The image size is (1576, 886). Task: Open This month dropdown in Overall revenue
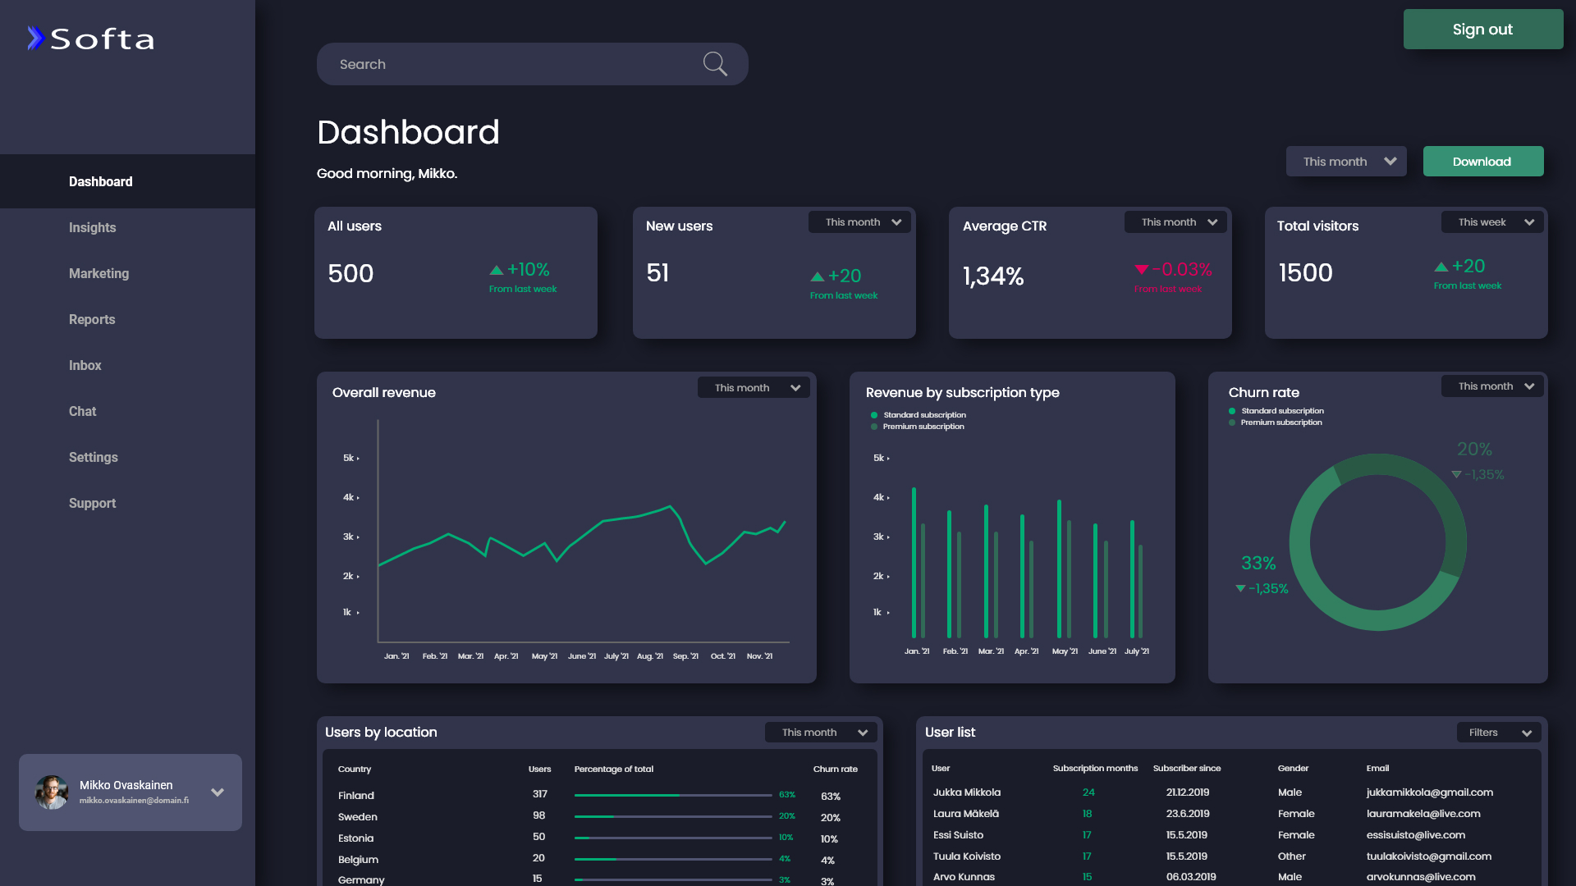[x=754, y=388]
